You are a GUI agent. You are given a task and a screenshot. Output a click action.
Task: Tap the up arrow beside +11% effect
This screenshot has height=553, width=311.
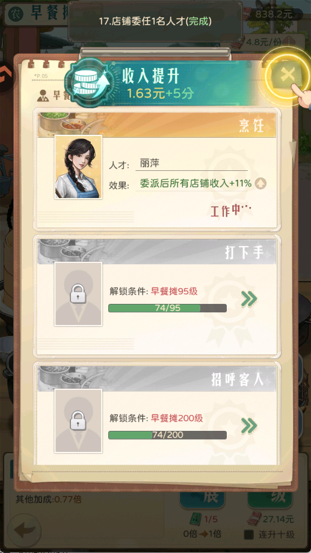point(261,184)
